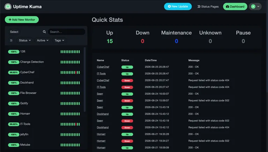Open Homarr link at 18:59:09
Screen dimensions: 268x152
(x=101, y=147)
